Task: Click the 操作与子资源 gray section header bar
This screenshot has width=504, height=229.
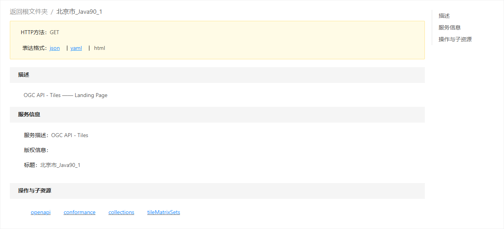Action: 217,191
